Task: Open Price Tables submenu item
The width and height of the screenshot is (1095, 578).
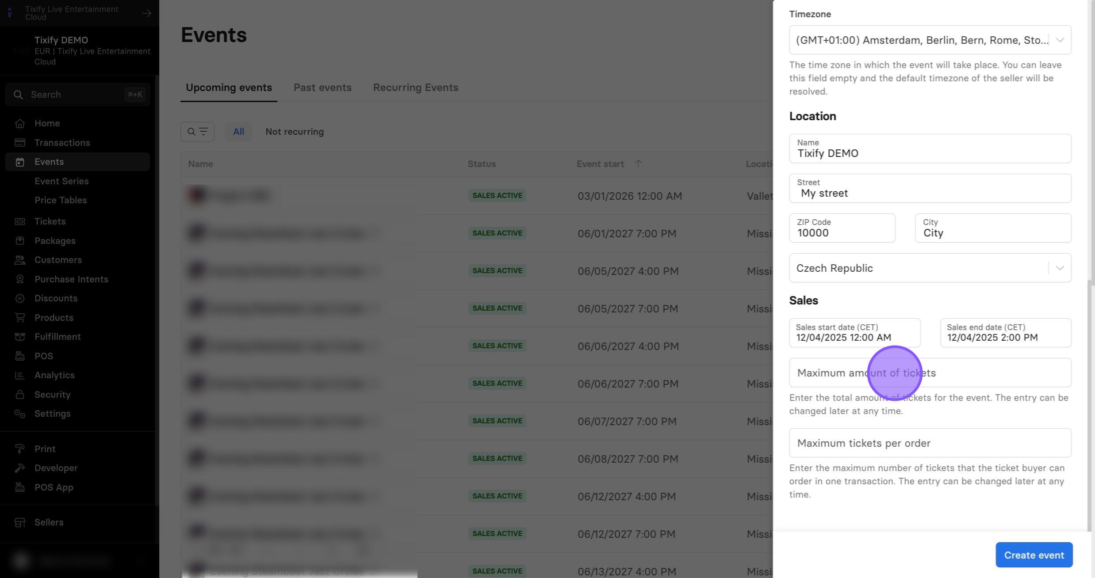Action: click(61, 200)
